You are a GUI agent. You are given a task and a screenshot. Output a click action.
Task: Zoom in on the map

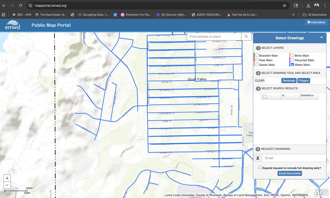pos(7,178)
